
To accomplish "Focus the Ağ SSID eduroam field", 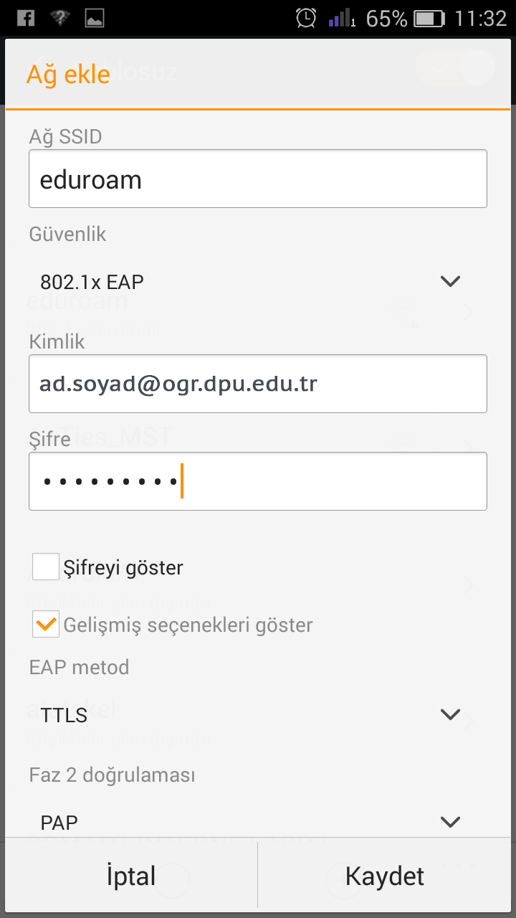I will 258,179.
